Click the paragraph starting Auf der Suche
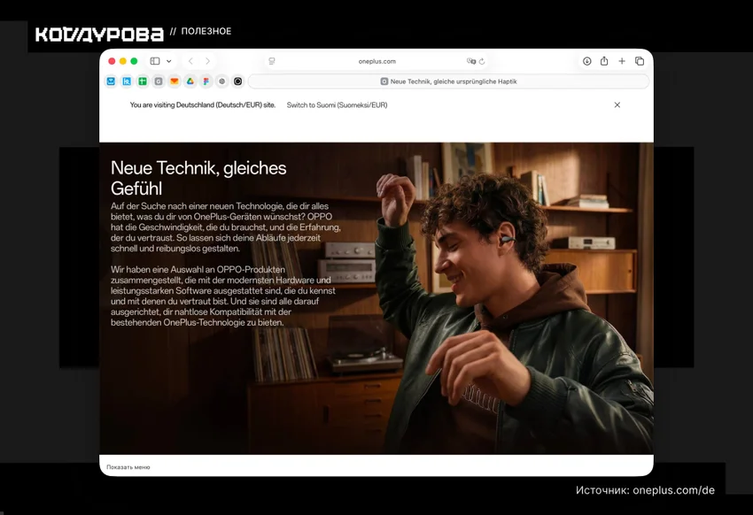753x515 pixels. [x=226, y=227]
